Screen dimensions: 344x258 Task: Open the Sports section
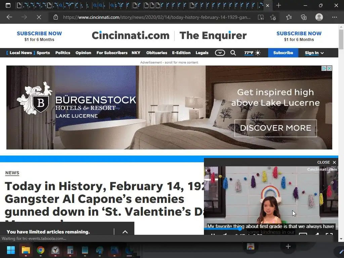click(x=43, y=53)
